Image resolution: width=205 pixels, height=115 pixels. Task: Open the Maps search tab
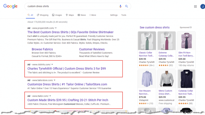pyautogui.click(x=70, y=15)
